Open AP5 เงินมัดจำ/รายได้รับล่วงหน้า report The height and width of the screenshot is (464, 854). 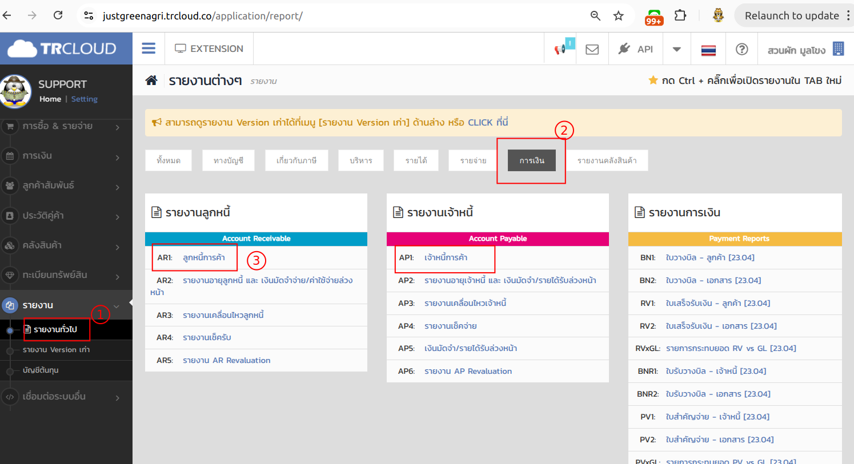coord(471,348)
